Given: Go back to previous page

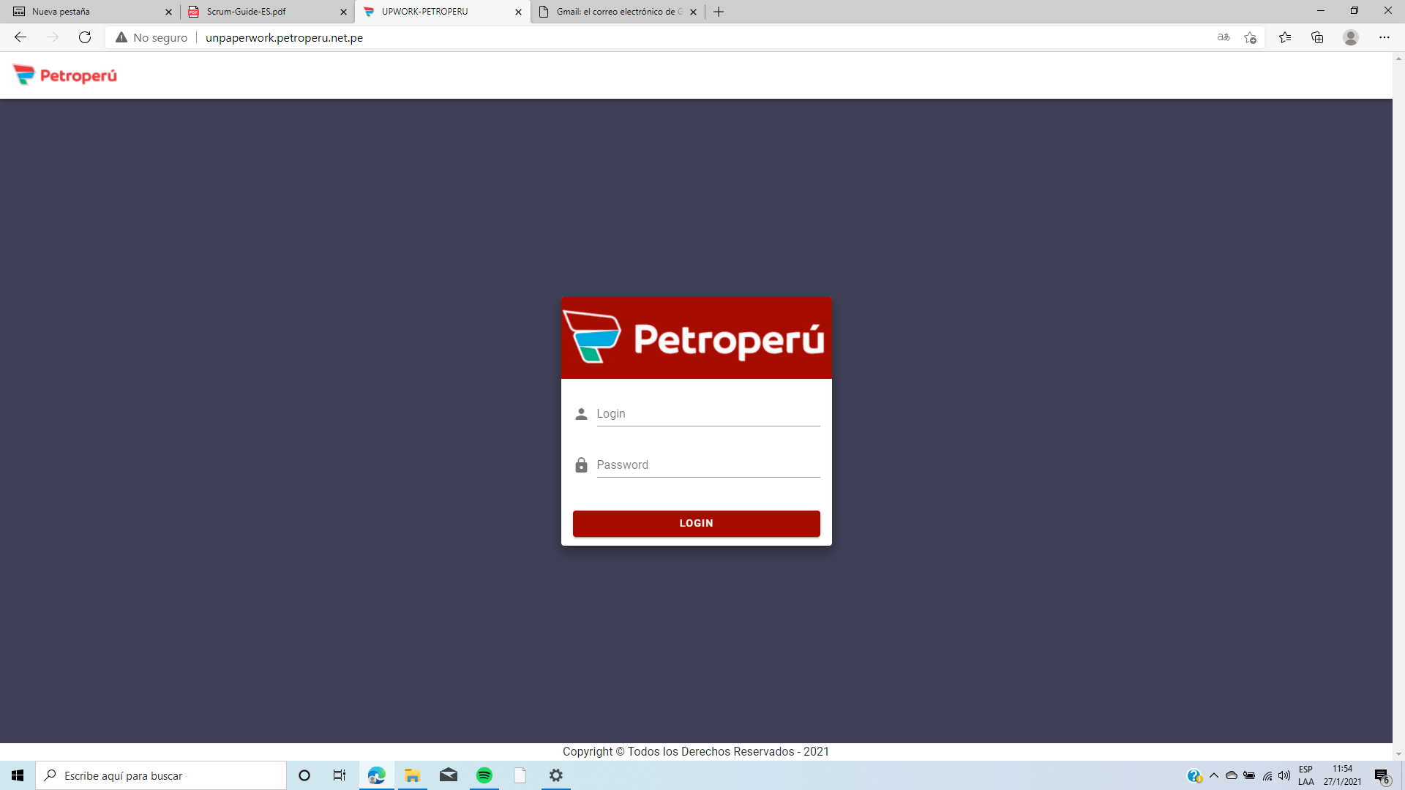Looking at the screenshot, I should click(x=20, y=37).
